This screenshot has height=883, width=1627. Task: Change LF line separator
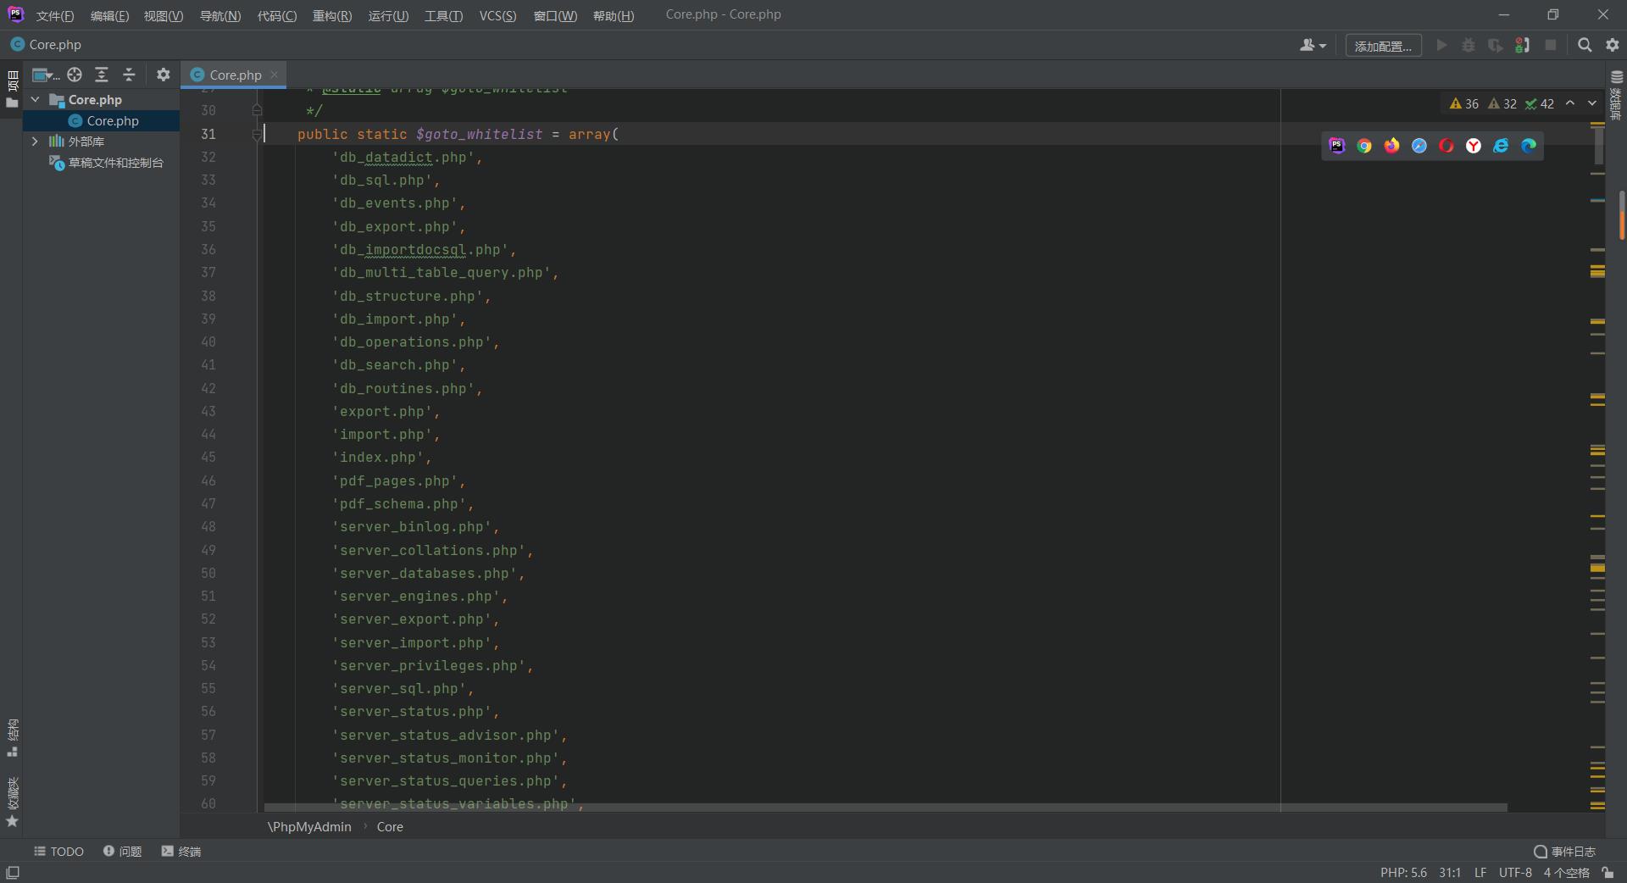[1480, 873]
